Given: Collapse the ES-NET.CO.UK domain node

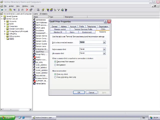Looking at the screenshot, I should click(2, 19).
